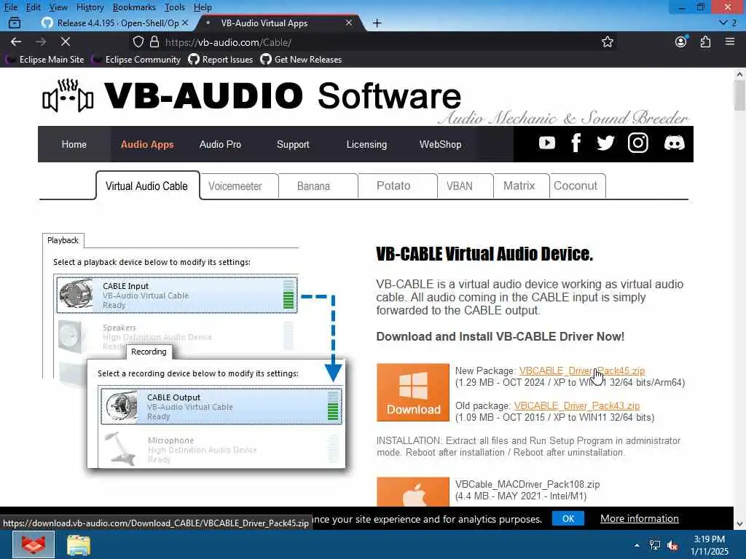This screenshot has width=746, height=559.
Task: Switch to the Coconut tab
Action: coord(576,186)
